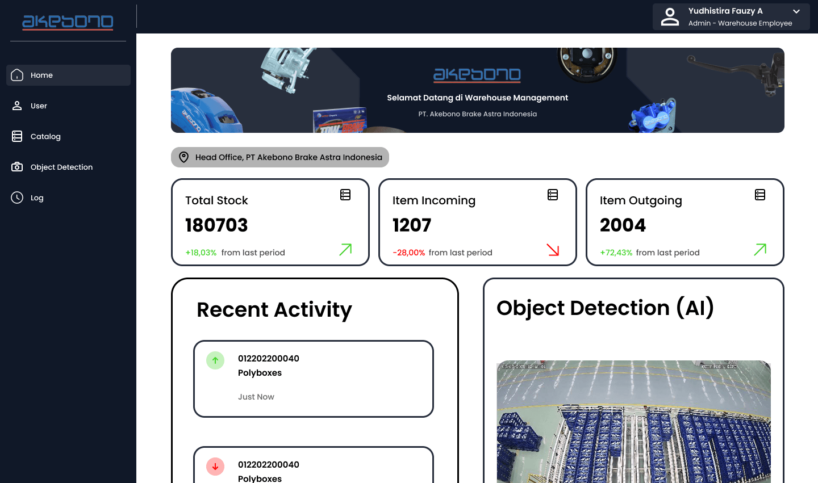Expand the Yudhistira Fauzy A account dropdown
The width and height of the screenshot is (818, 483).
(x=796, y=11)
